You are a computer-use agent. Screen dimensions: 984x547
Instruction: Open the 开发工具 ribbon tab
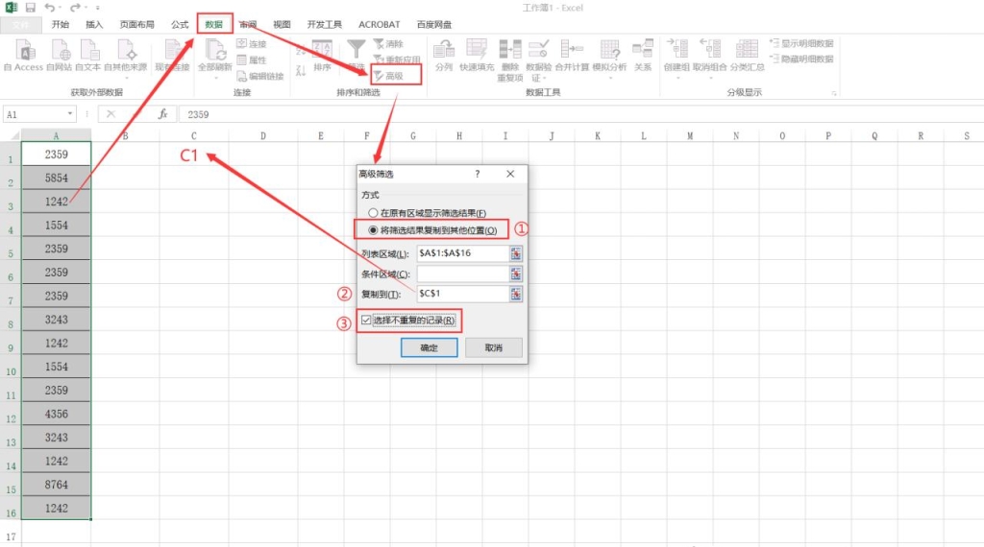pos(325,24)
